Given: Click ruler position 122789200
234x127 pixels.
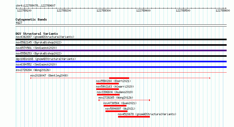Looking at the screenshot, I should [x=64, y=11].
